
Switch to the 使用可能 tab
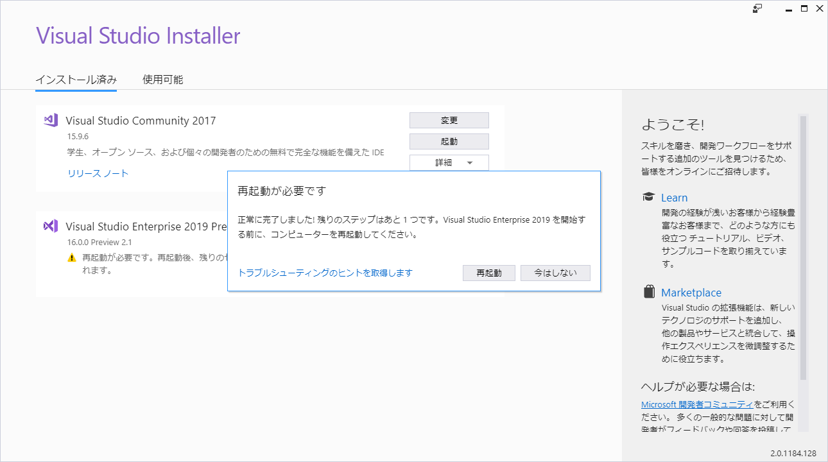pyautogui.click(x=162, y=80)
